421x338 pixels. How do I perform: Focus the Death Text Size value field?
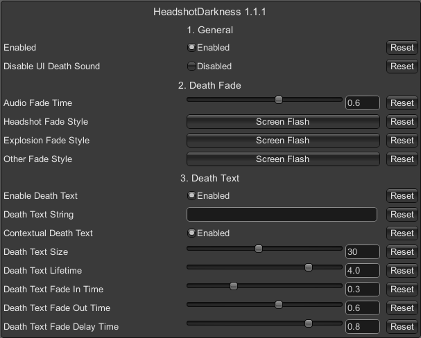pos(362,252)
